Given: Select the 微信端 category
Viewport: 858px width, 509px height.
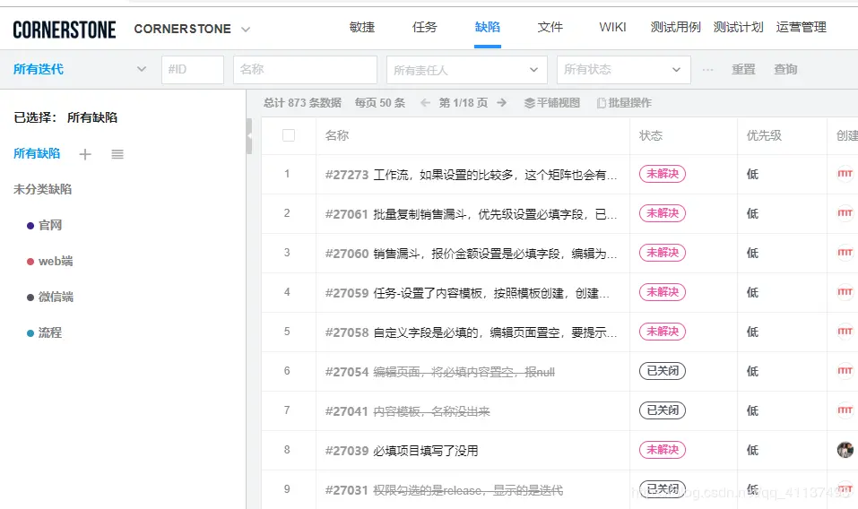Looking at the screenshot, I should [x=56, y=297].
